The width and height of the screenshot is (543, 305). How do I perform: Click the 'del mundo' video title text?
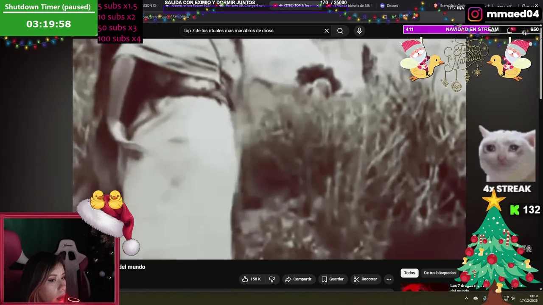click(x=132, y=267)
